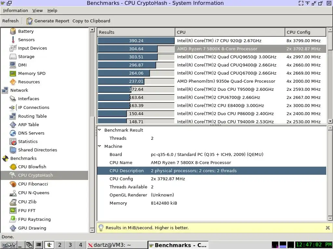Viewport: 333px width, 249px height.
Task: Open the Resources diamond icon
Action: pyautogui.click(x=13, y=82)
